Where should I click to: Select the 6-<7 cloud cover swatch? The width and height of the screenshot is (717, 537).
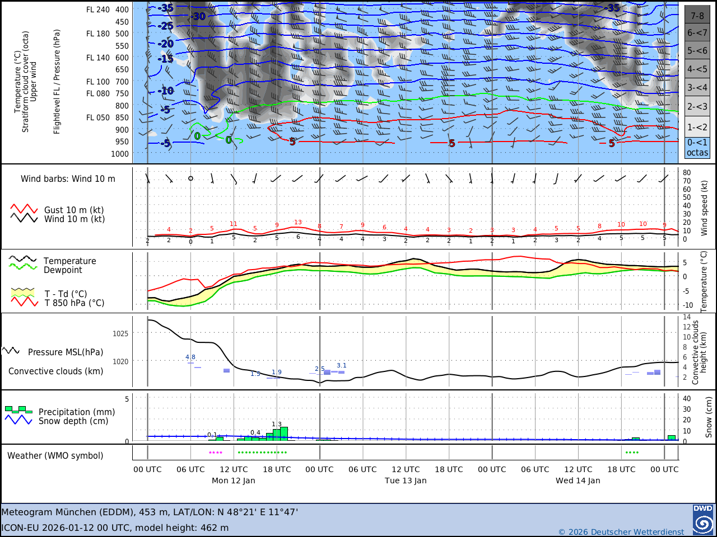click(x=697, y=32)
